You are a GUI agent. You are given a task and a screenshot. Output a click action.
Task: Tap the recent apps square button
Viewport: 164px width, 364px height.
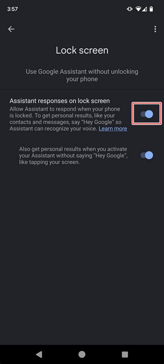point(125,354)
